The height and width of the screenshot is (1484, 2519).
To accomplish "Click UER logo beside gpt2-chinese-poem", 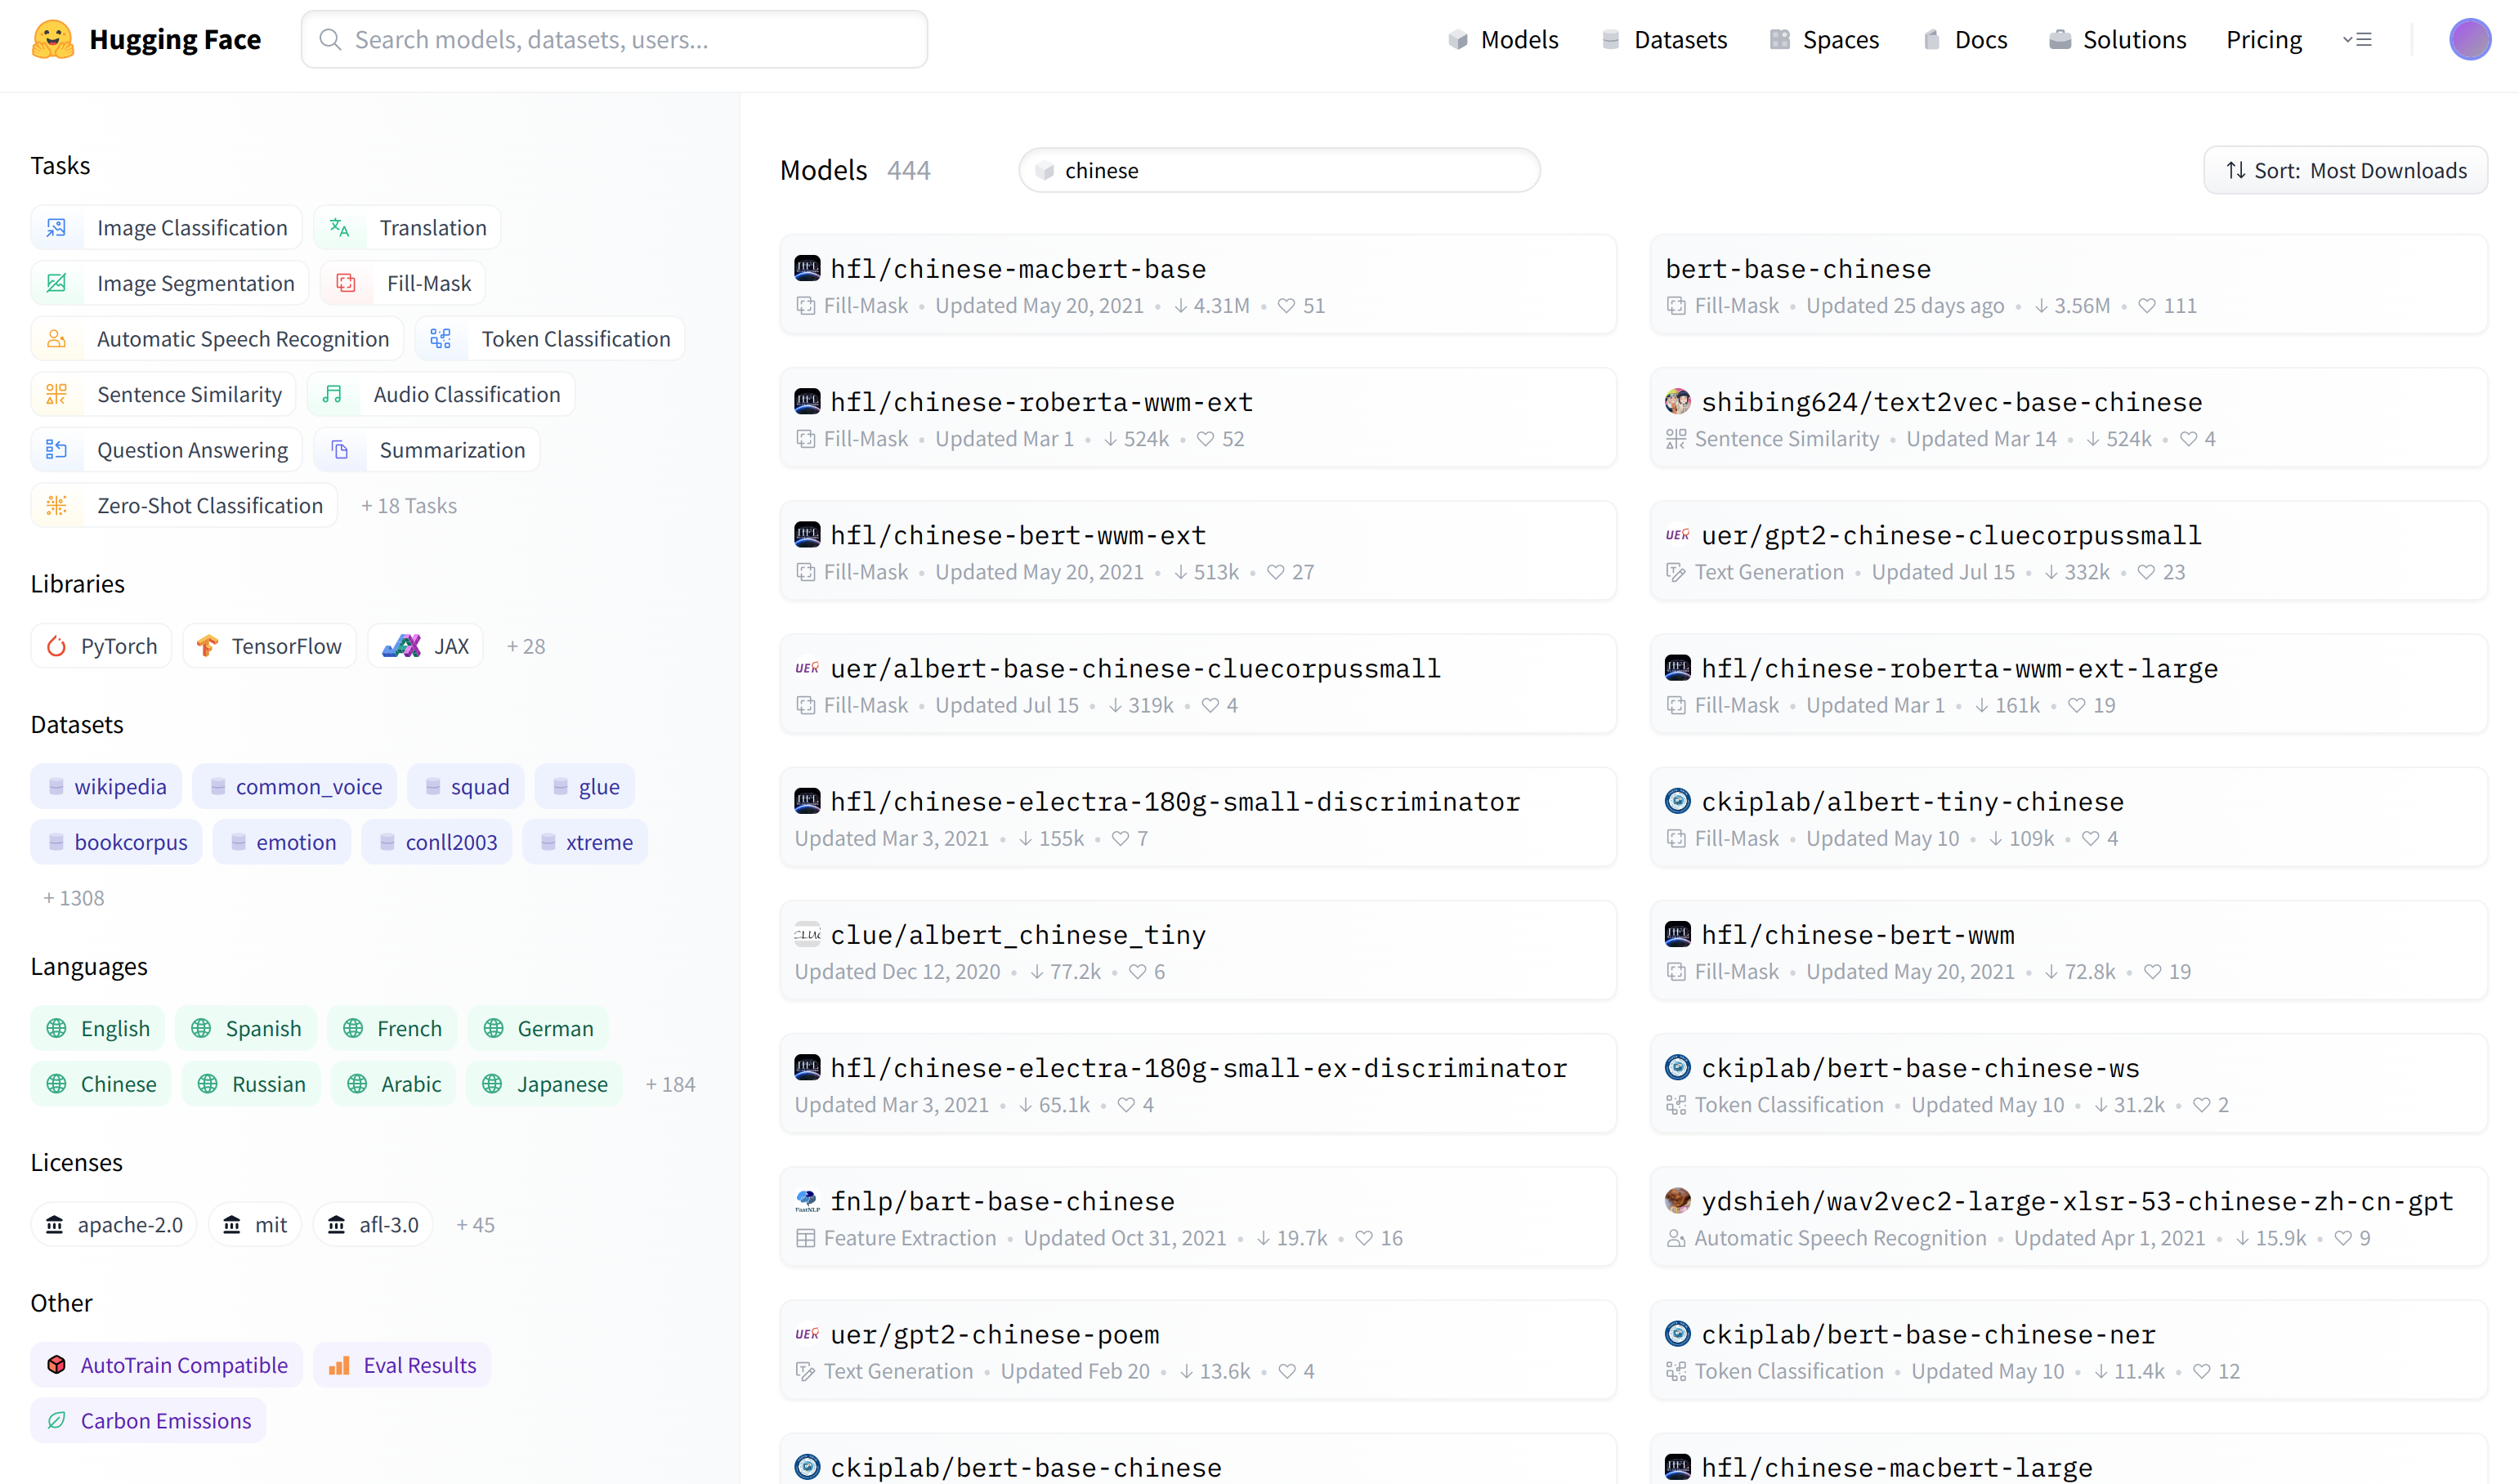I will coord(807,1334).
